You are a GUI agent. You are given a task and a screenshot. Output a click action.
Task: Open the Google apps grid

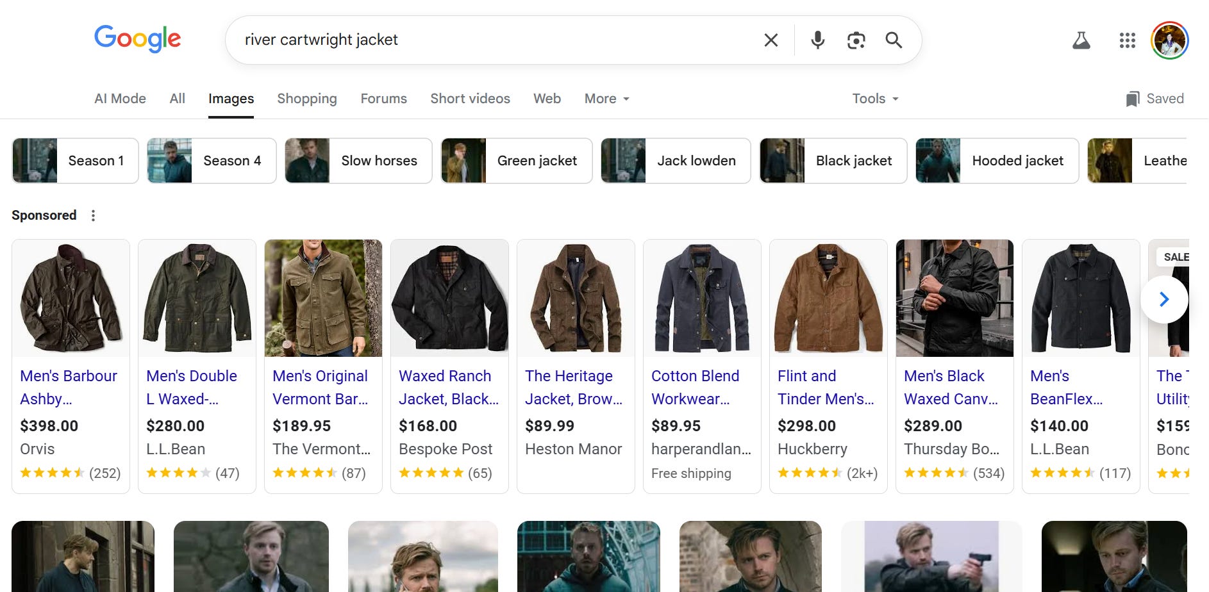pyautogui.click(x=1128, y=40)
